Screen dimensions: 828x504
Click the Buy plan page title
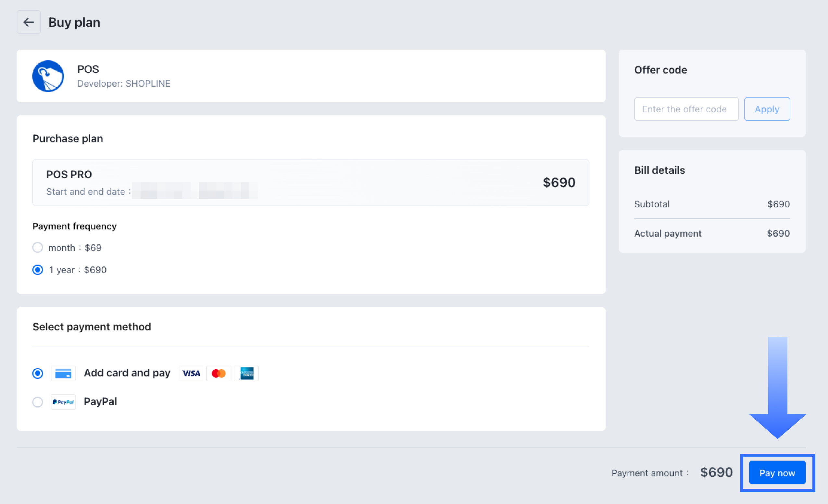[74, 22]
